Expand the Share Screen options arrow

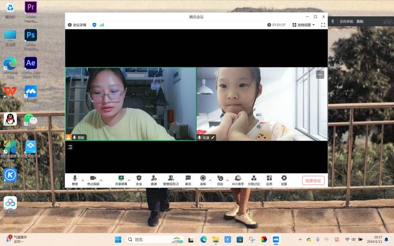pyautogui.click(x=129, y=180)
